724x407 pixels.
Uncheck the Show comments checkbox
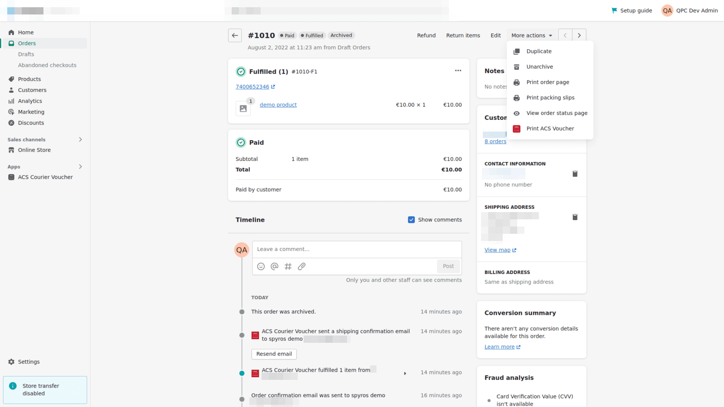[411, 220]
